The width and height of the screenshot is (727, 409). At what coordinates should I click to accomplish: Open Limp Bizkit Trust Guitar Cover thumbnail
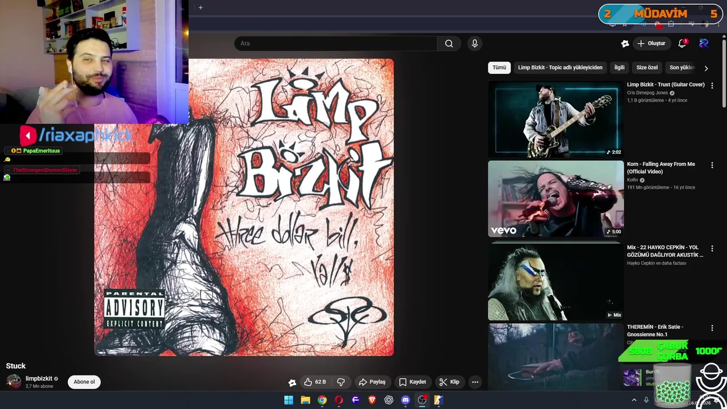[555, 119]
